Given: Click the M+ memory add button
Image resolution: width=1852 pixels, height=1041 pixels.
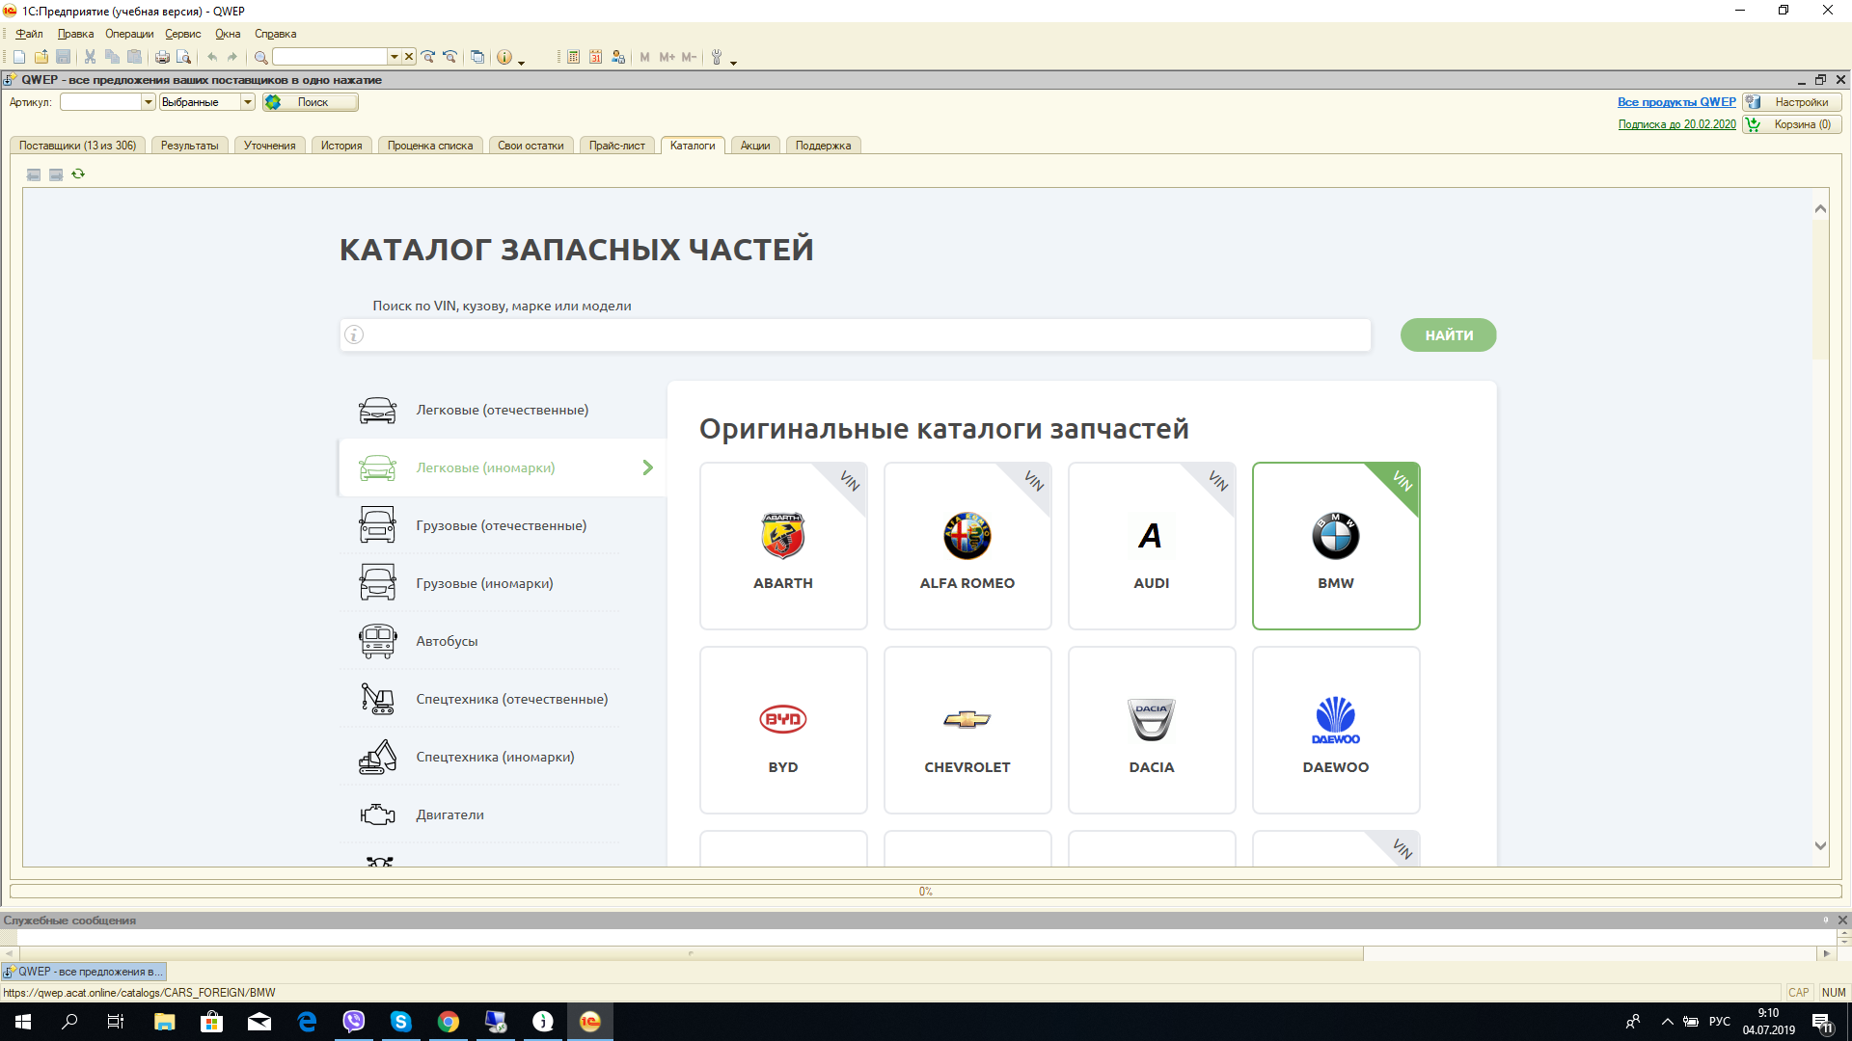Looking at the screenshot, I should [667, 57].
